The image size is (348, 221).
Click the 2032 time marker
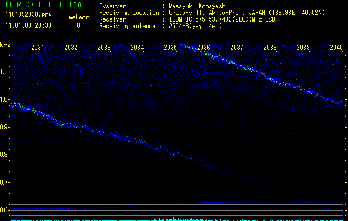[71, 47]
